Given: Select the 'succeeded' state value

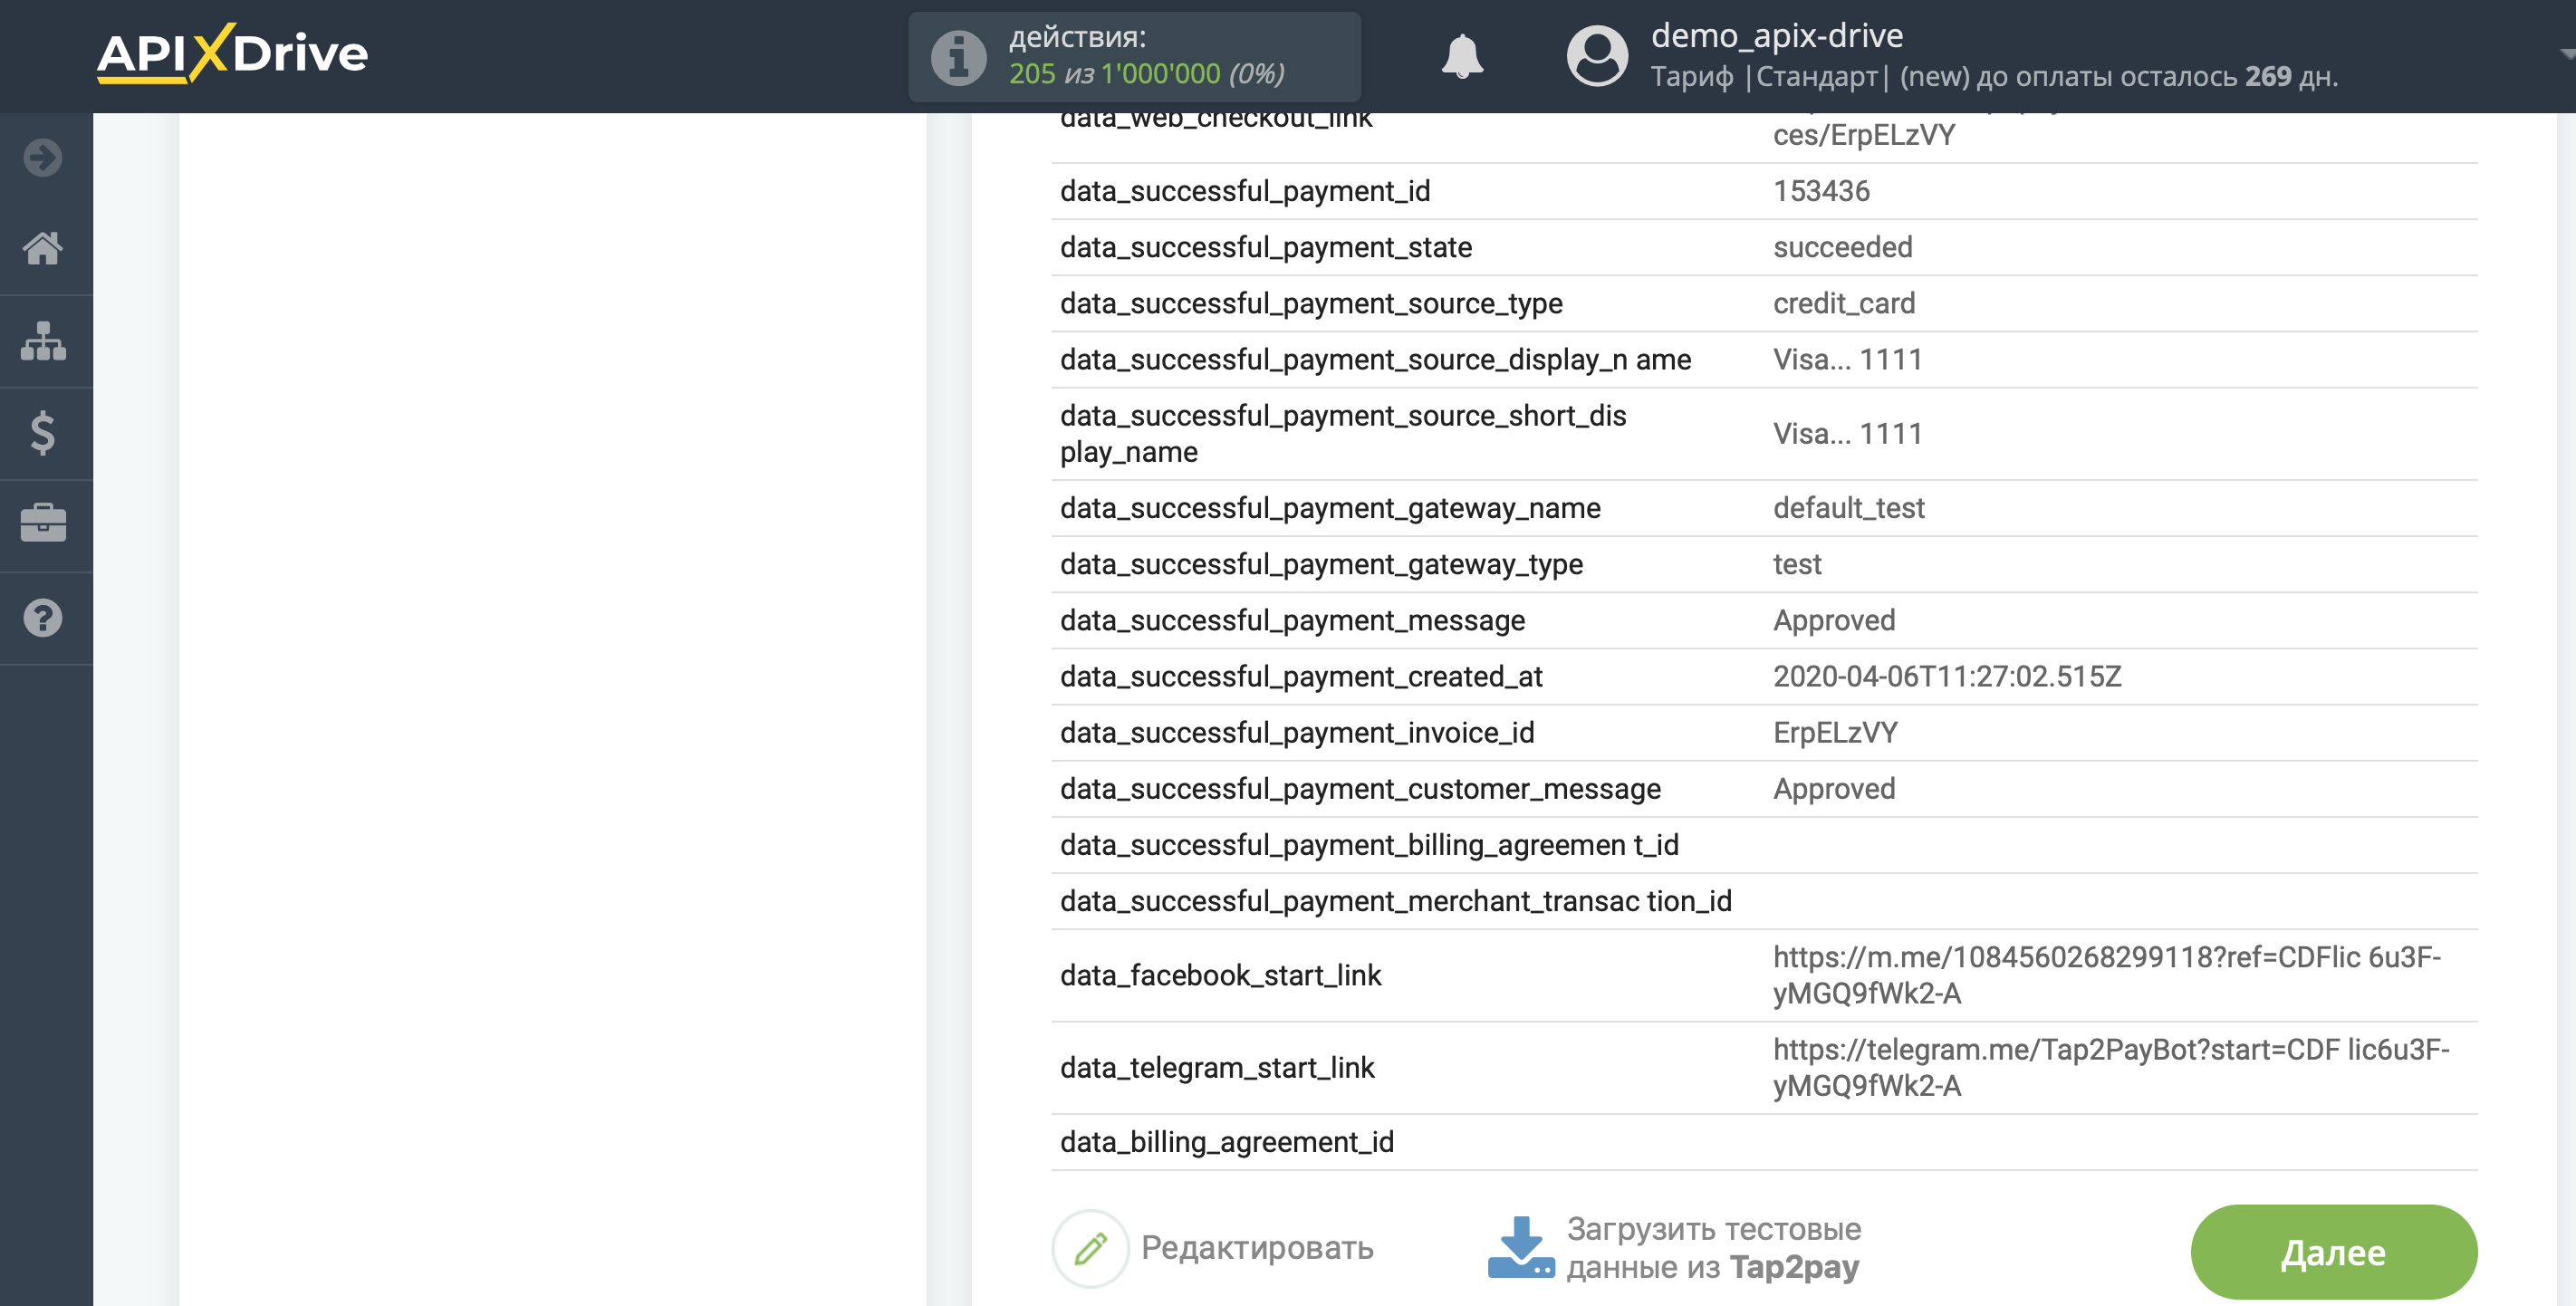Looking at the screenshot, I should (x=1842, y=247).
